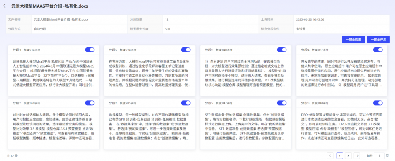Go back using the left arrow icon
The height and width of the screenshot is (161, 395).
tap(4, 6)
